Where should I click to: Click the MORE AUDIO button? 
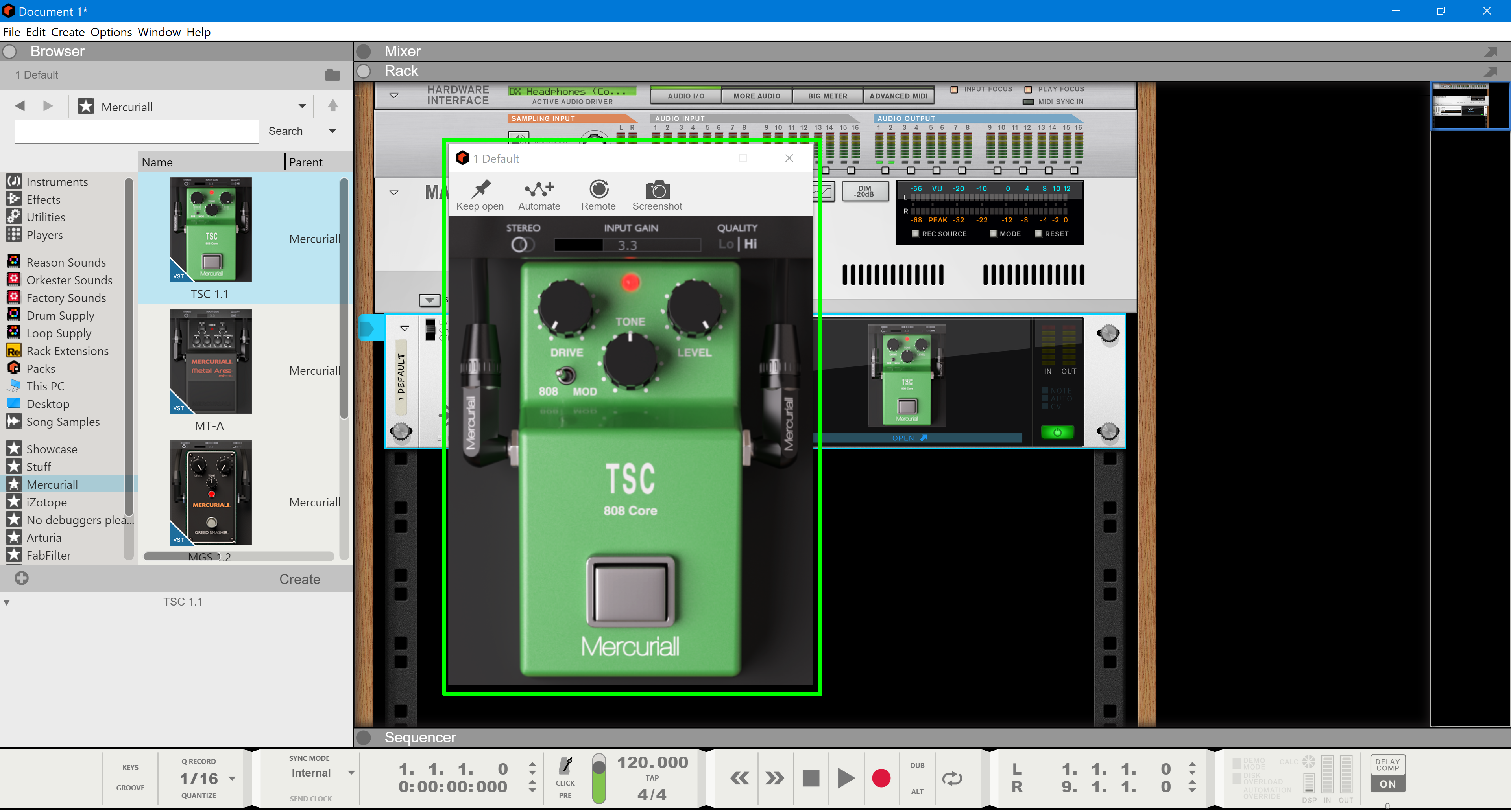click(x=757, y=96)
